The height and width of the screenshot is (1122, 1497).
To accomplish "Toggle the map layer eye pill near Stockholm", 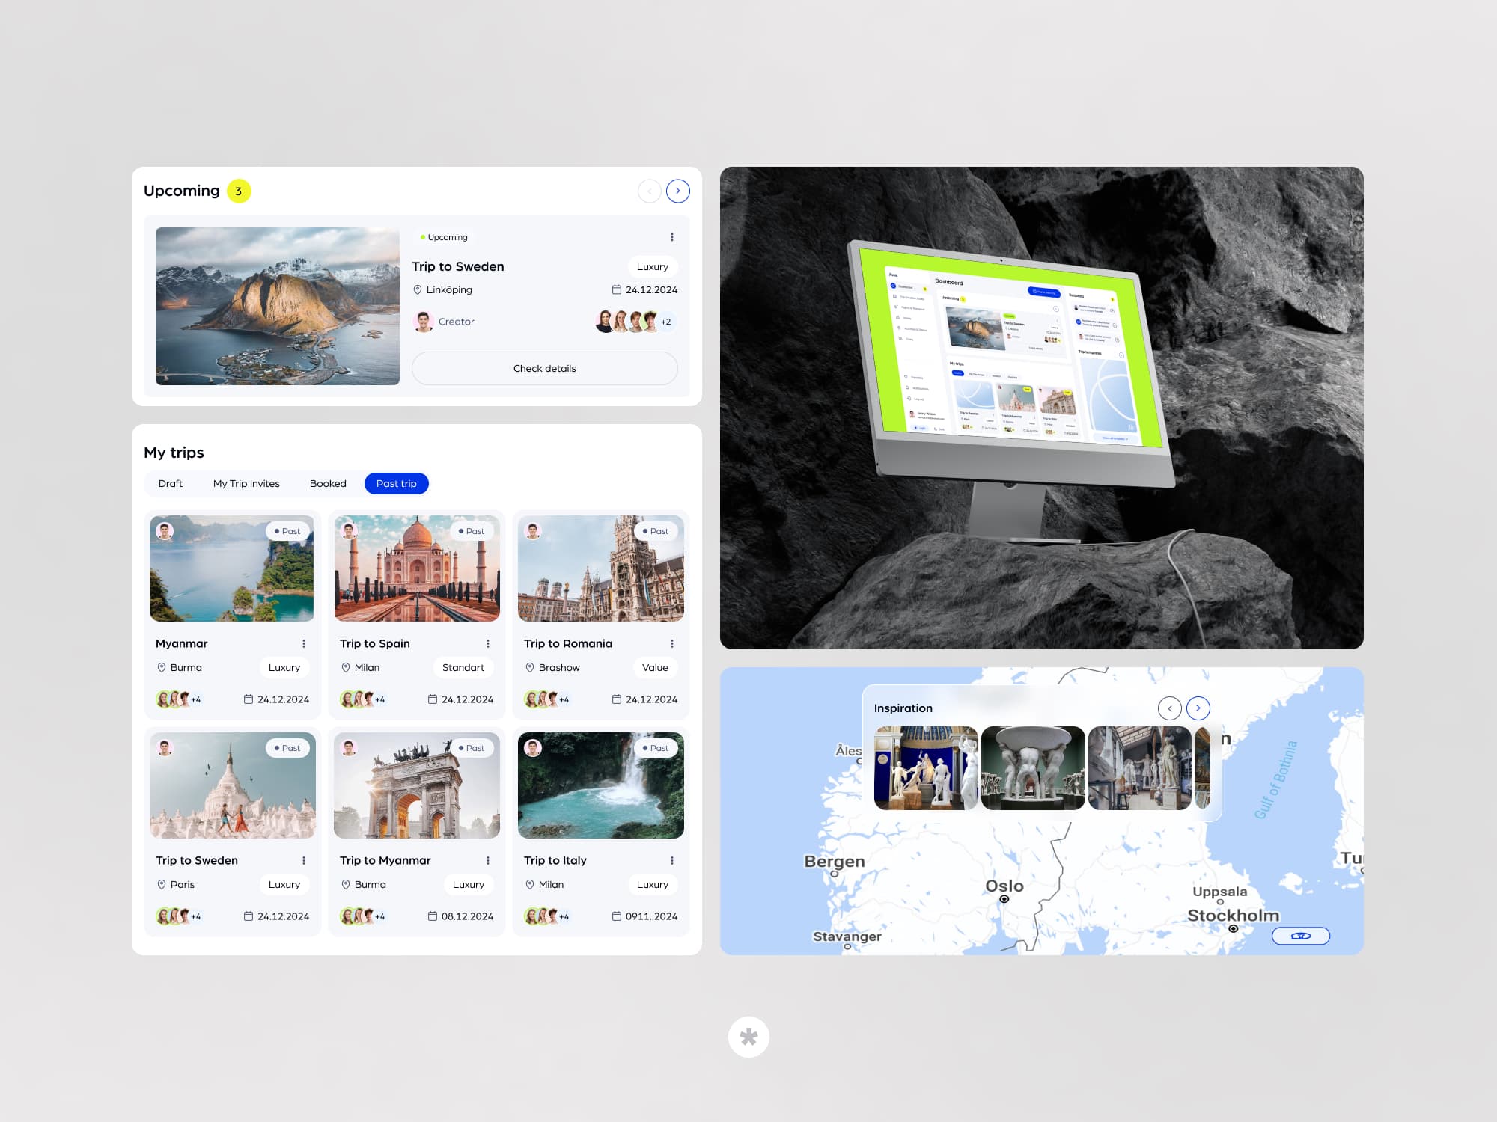I will (1301, 936).
